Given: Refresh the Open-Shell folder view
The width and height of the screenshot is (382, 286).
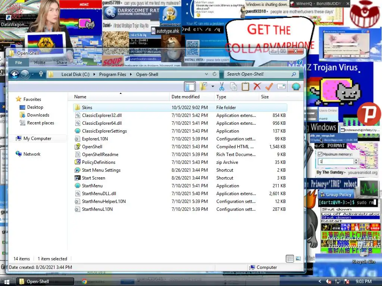Looking at the screenshot, I should click(x=215, y=74).
